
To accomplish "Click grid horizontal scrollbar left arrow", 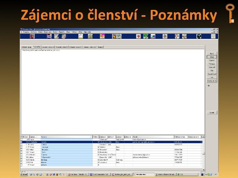I will click(21, 172).
